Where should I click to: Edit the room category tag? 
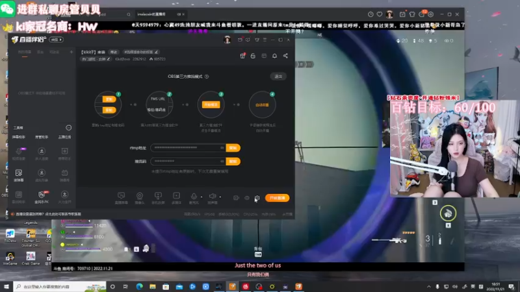[96, 59]
